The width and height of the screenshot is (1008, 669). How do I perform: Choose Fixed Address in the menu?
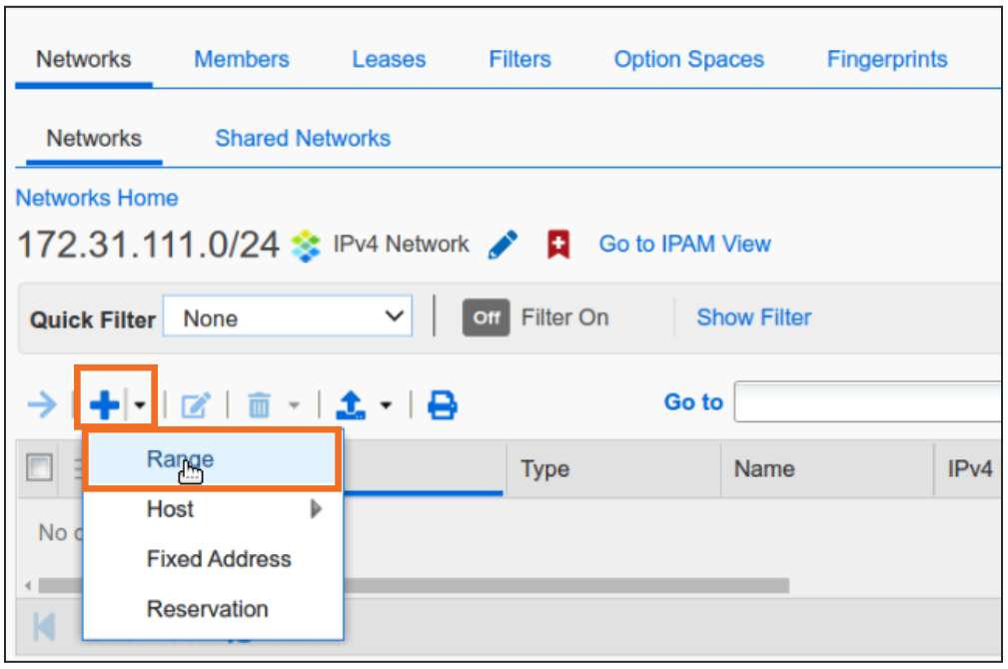(219, 559)
